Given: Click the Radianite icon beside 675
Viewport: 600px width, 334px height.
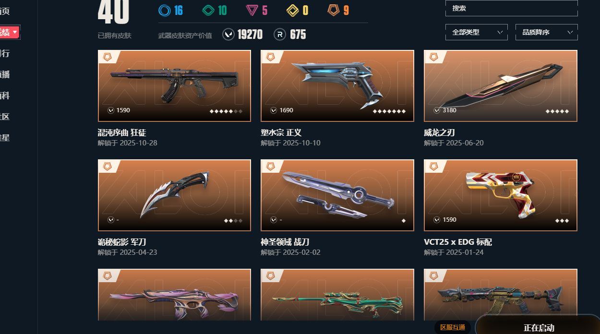Looking at the screenshot, I should pyautogui.click(x=280, y=35).
